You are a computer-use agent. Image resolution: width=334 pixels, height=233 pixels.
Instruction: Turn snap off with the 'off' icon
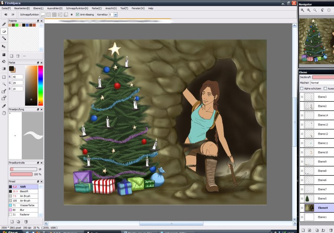(43, 15)
